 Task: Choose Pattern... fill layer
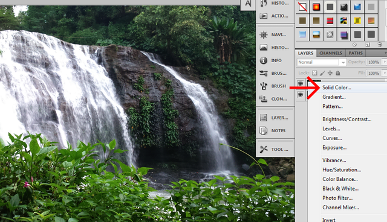(x=333, y=106)
